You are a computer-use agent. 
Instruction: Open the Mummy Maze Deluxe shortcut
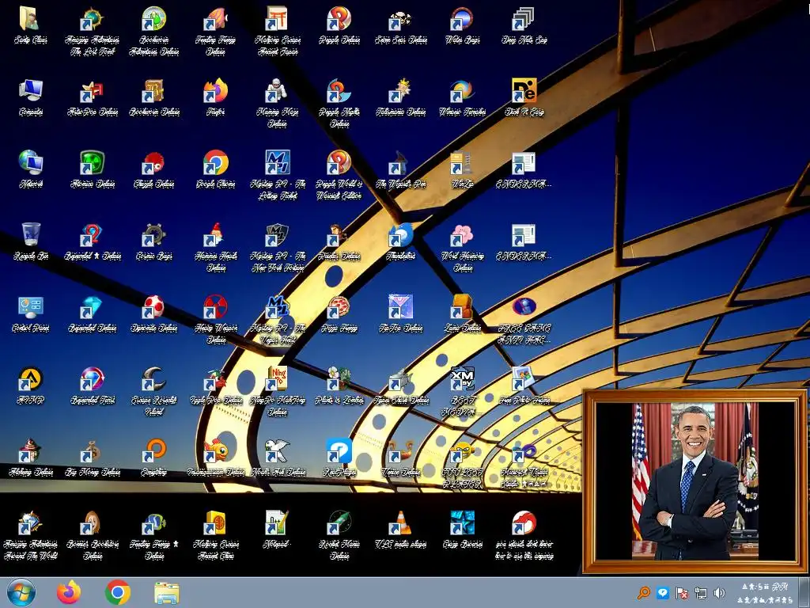(278, 102)
